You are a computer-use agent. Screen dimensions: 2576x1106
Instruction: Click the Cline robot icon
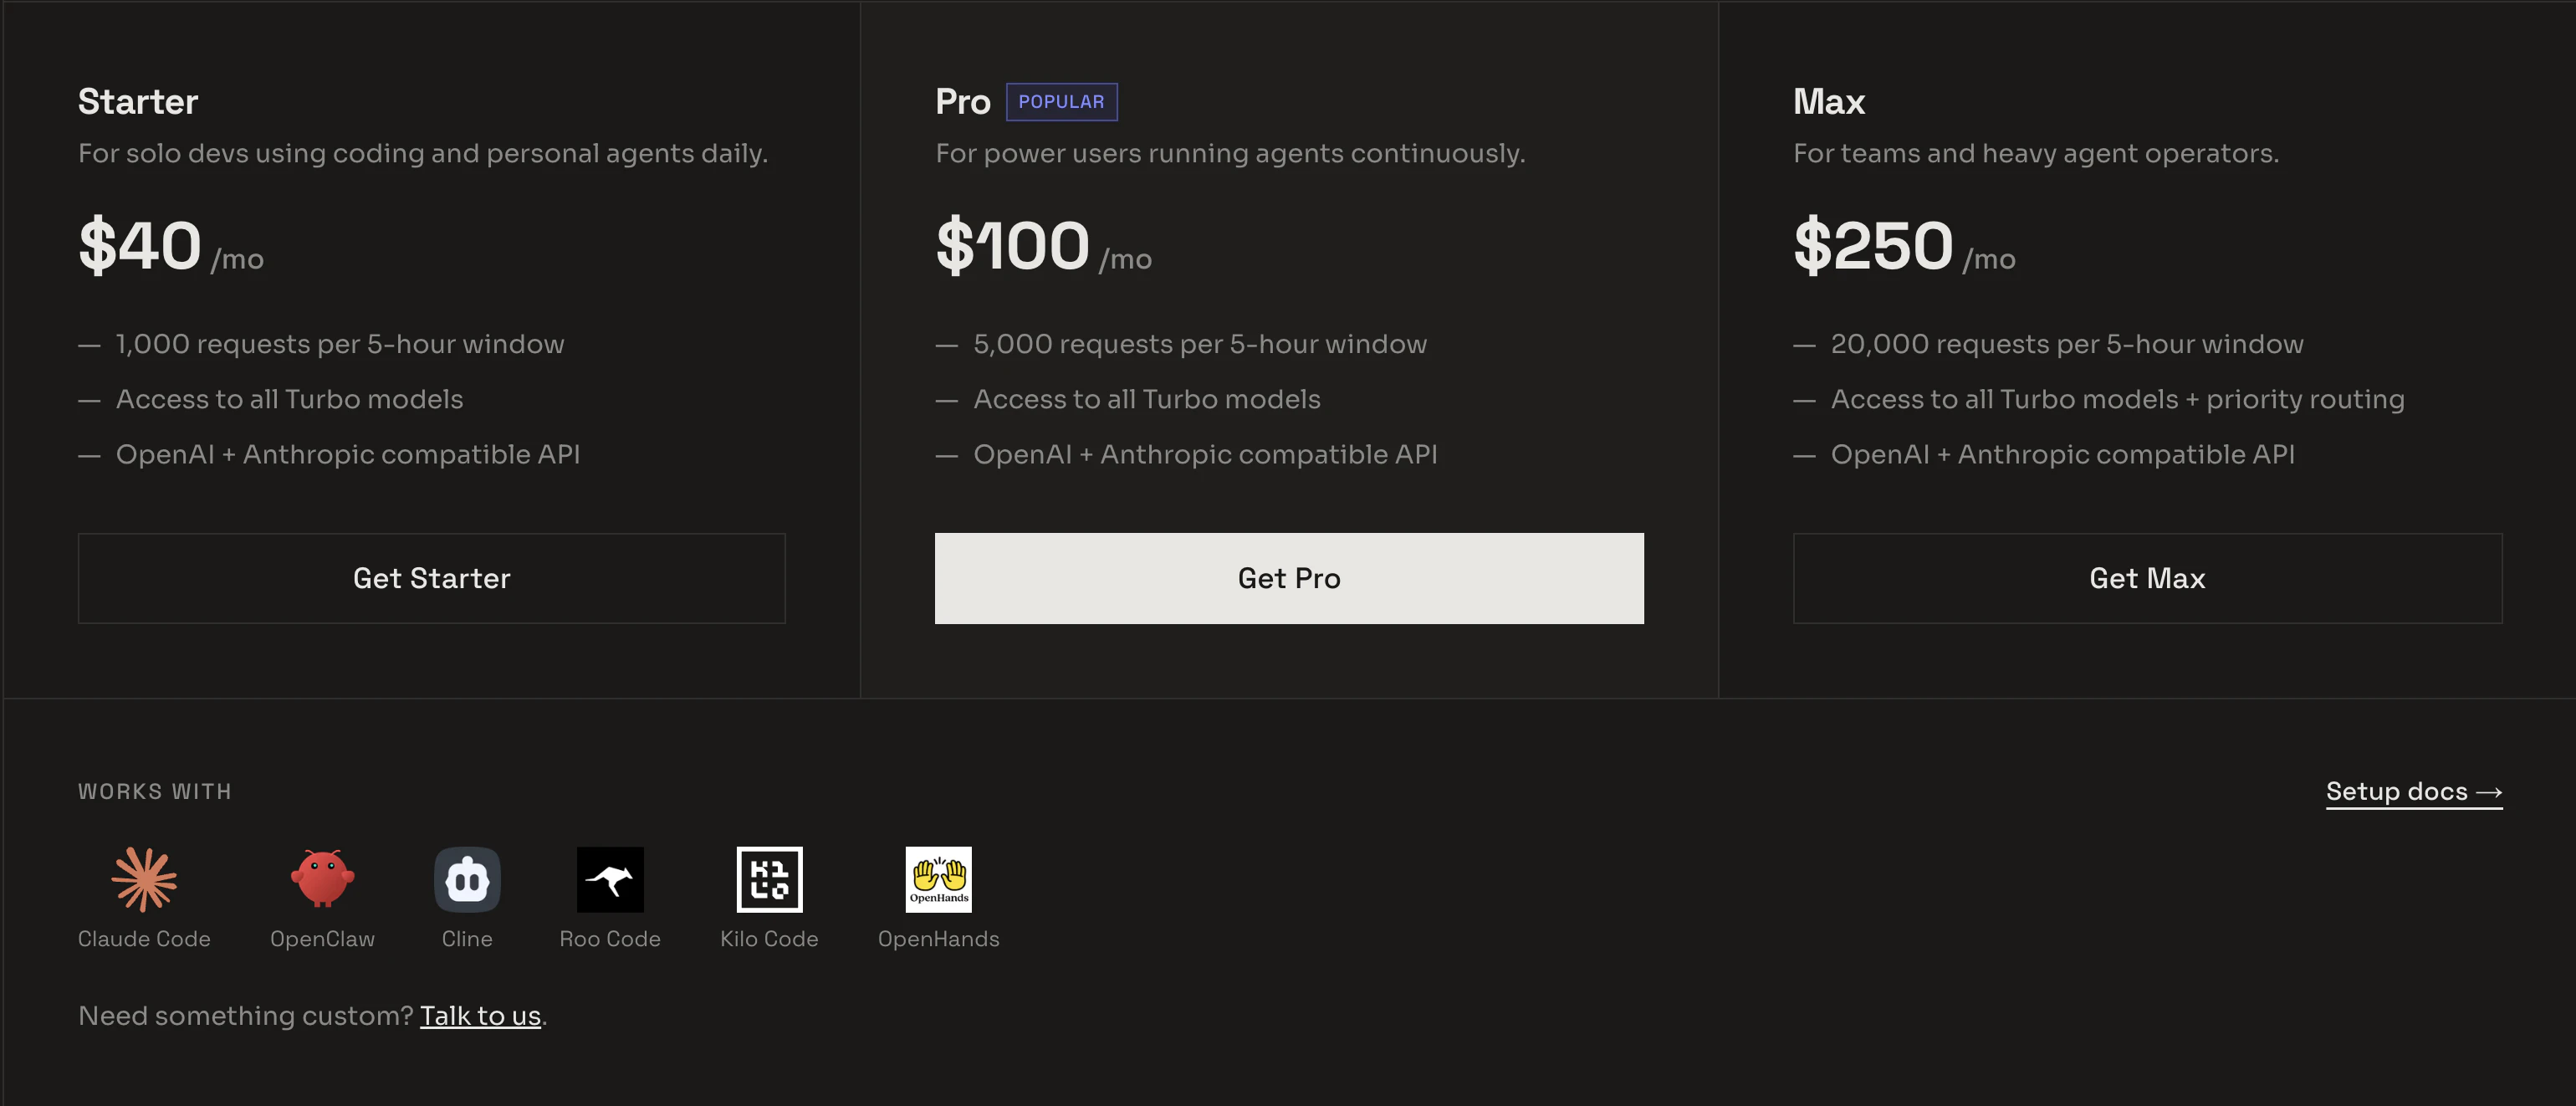tap(466, 879)
